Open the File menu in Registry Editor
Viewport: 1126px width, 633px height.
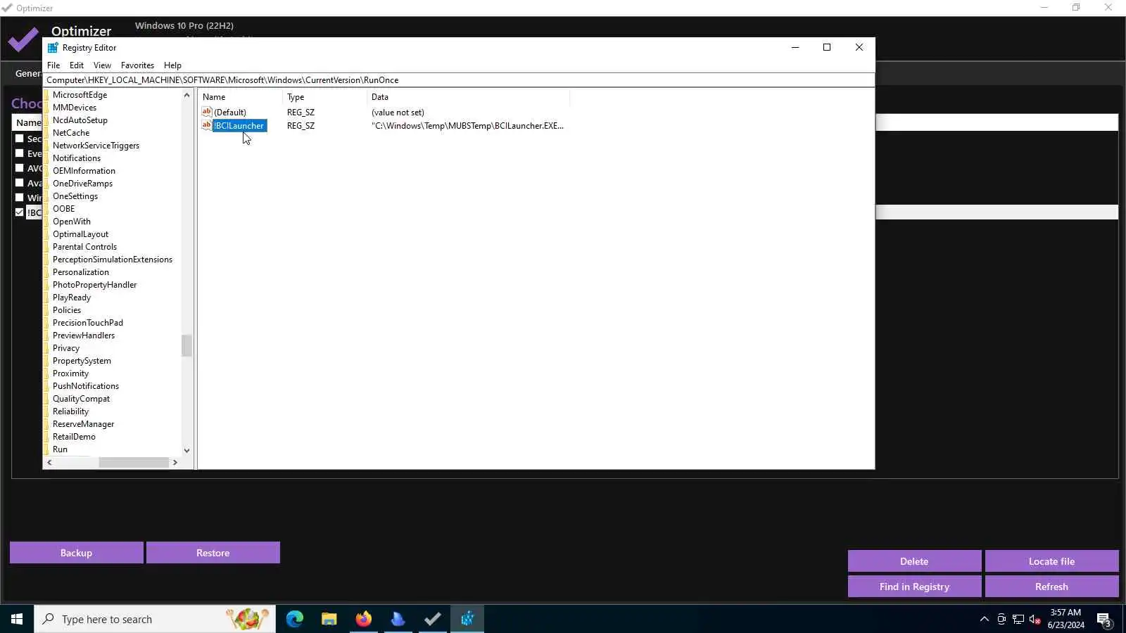[x=53, y=65]
